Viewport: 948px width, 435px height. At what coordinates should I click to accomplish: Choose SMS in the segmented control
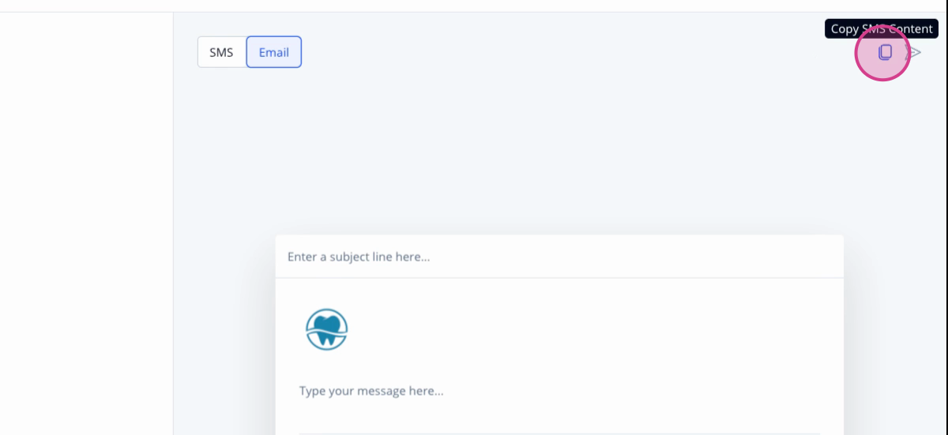pyautogui.click(x=222, y=52)
